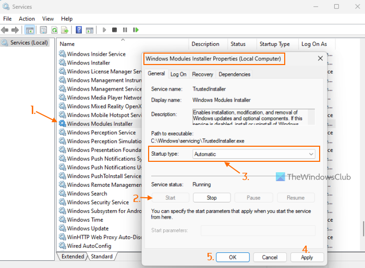Image resolution: width=365 pixels, height=268 pixels.
Task: Click the Cancel button
Action: (270, 257)
